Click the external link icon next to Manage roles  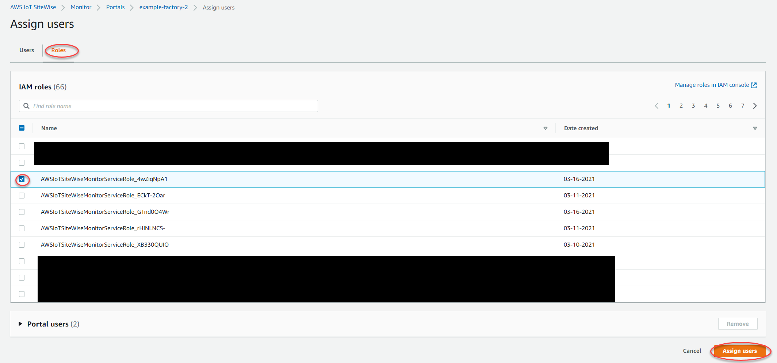(754, 85)
